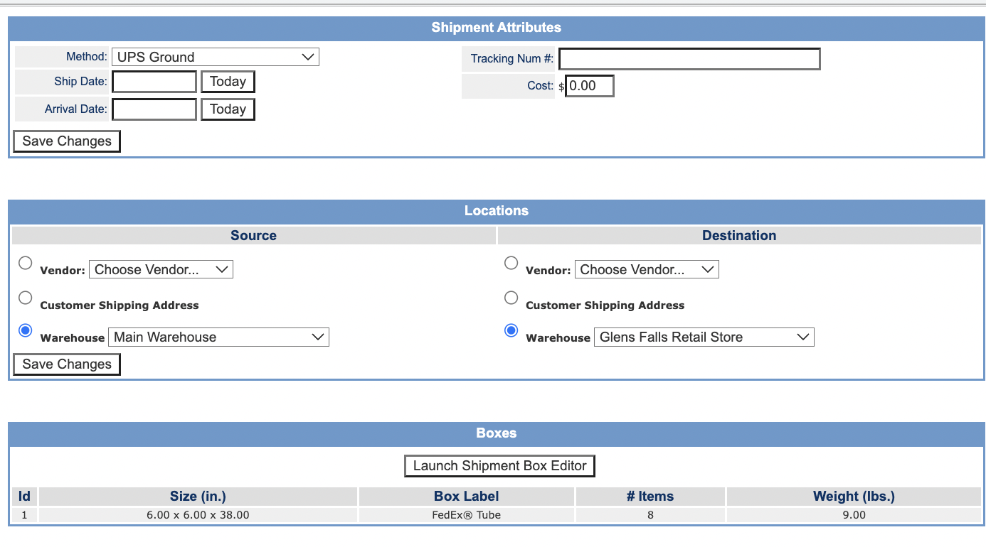Open the shipping Method dropdown
Screen dimensions: 986x547
coord(216,57)
